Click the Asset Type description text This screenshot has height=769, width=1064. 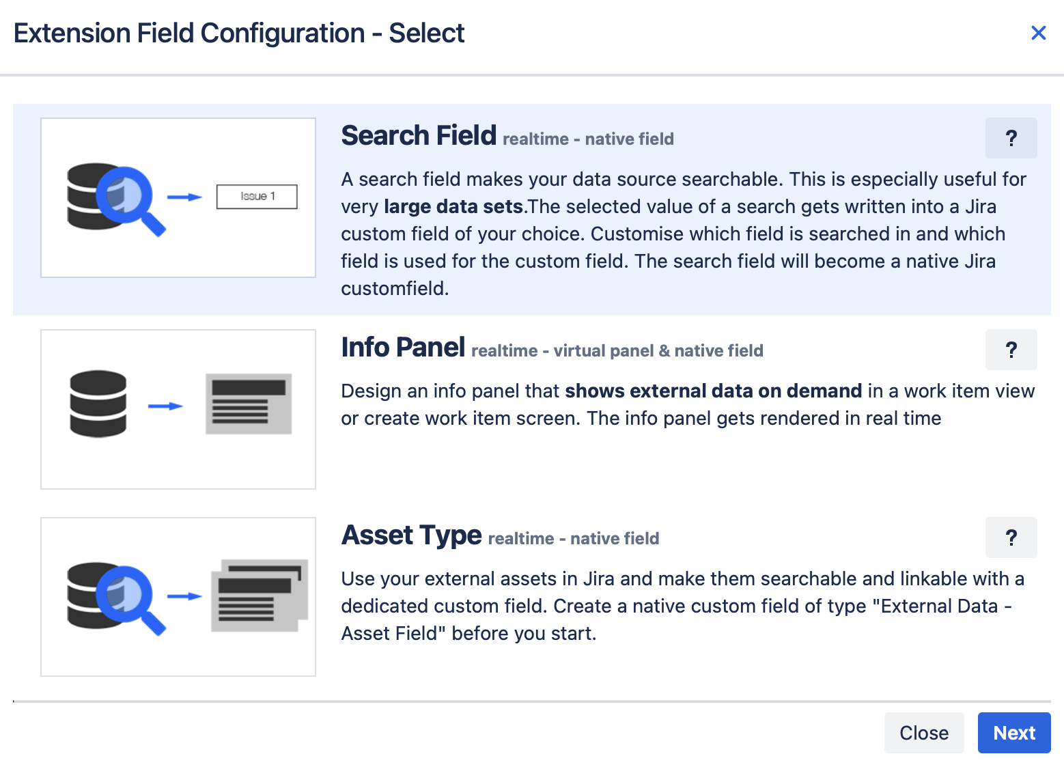682,606
